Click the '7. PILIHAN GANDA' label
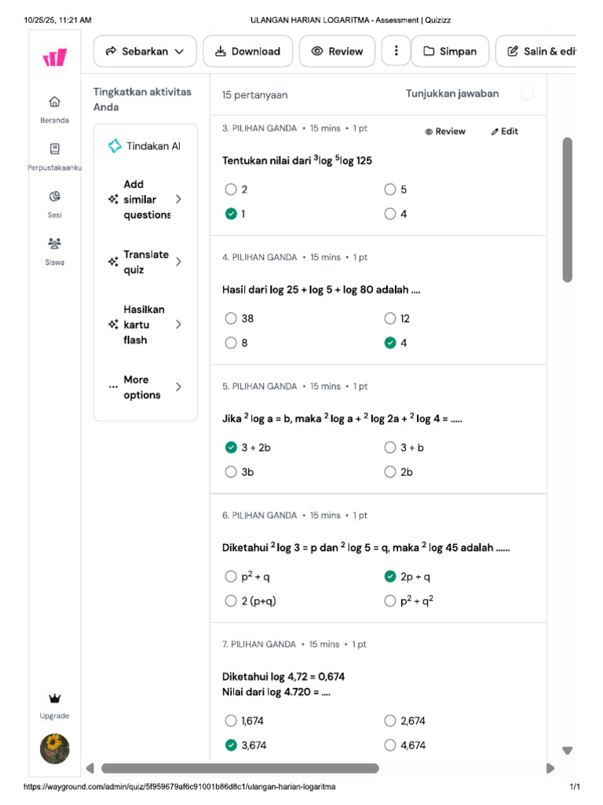 [x=259, y=645]
